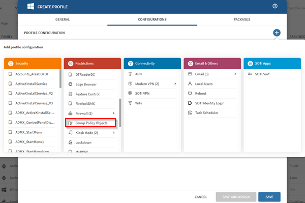Select Local Users entry

coord(212,83)
